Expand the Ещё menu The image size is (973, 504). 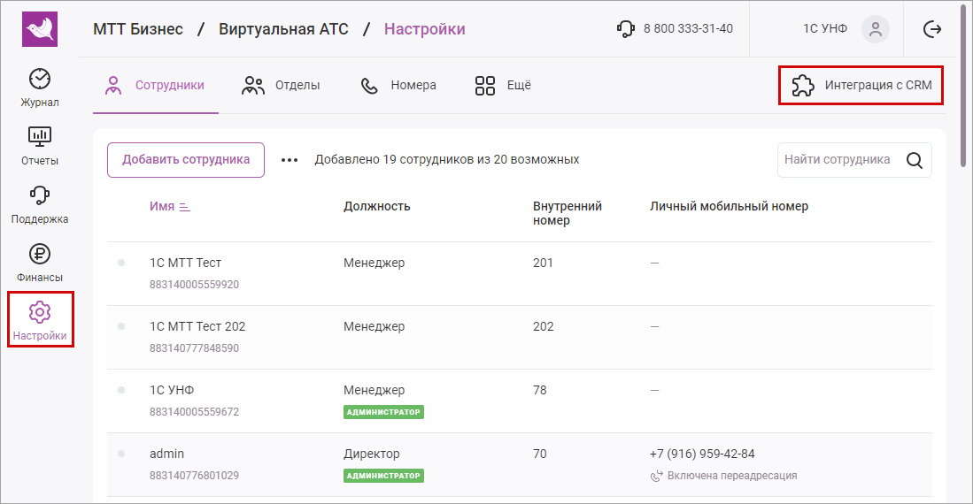tap(503, 86)
